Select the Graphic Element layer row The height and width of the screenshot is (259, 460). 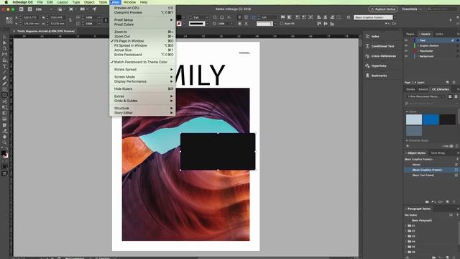click(x=431, y=46)
